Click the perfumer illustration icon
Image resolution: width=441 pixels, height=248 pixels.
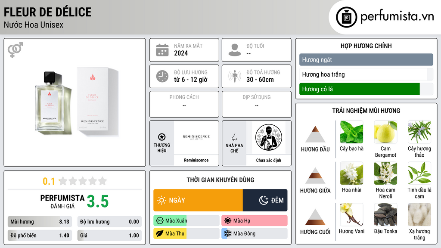point(269,137)
